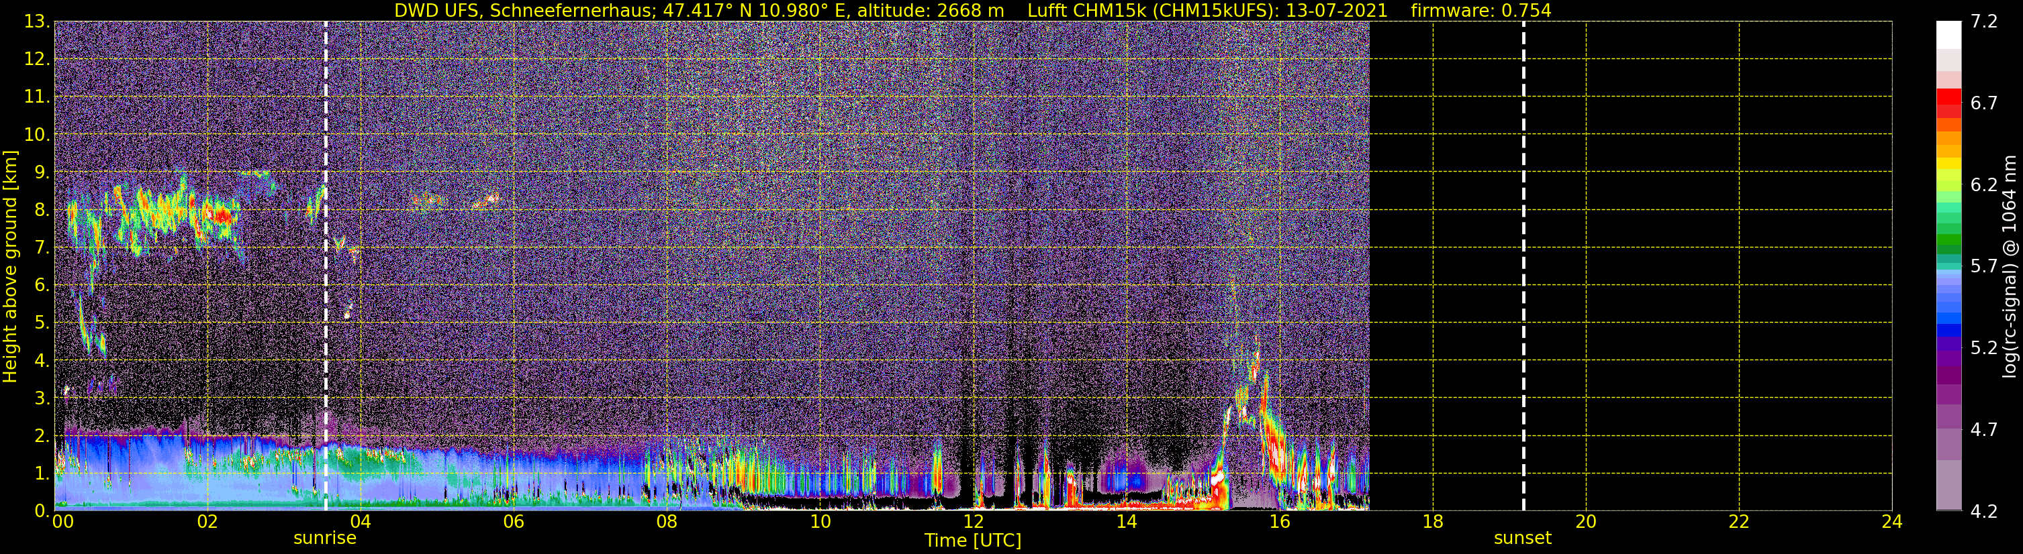Click the time axis tick label 04

pos(361,522)
